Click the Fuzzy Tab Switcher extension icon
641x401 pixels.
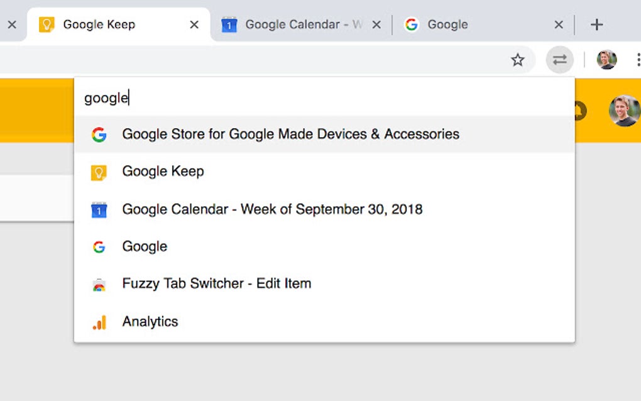tap(559, 60)
